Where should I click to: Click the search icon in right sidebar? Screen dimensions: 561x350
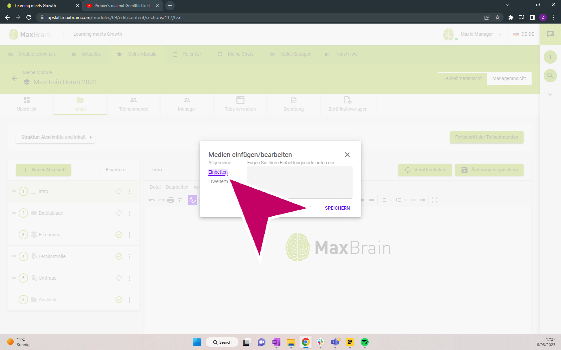tap(550, 76)
